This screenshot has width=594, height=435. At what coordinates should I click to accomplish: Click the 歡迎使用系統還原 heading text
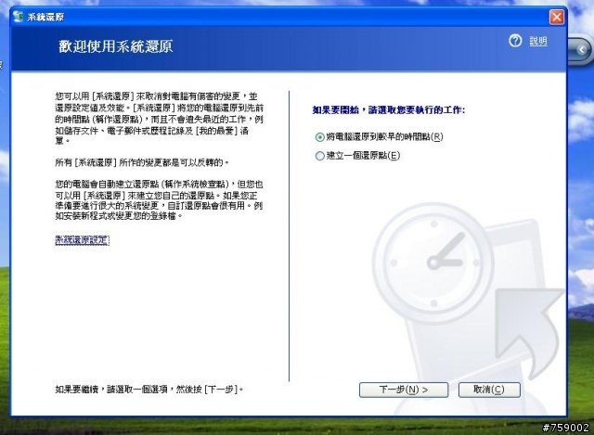(x=115, y=46)
